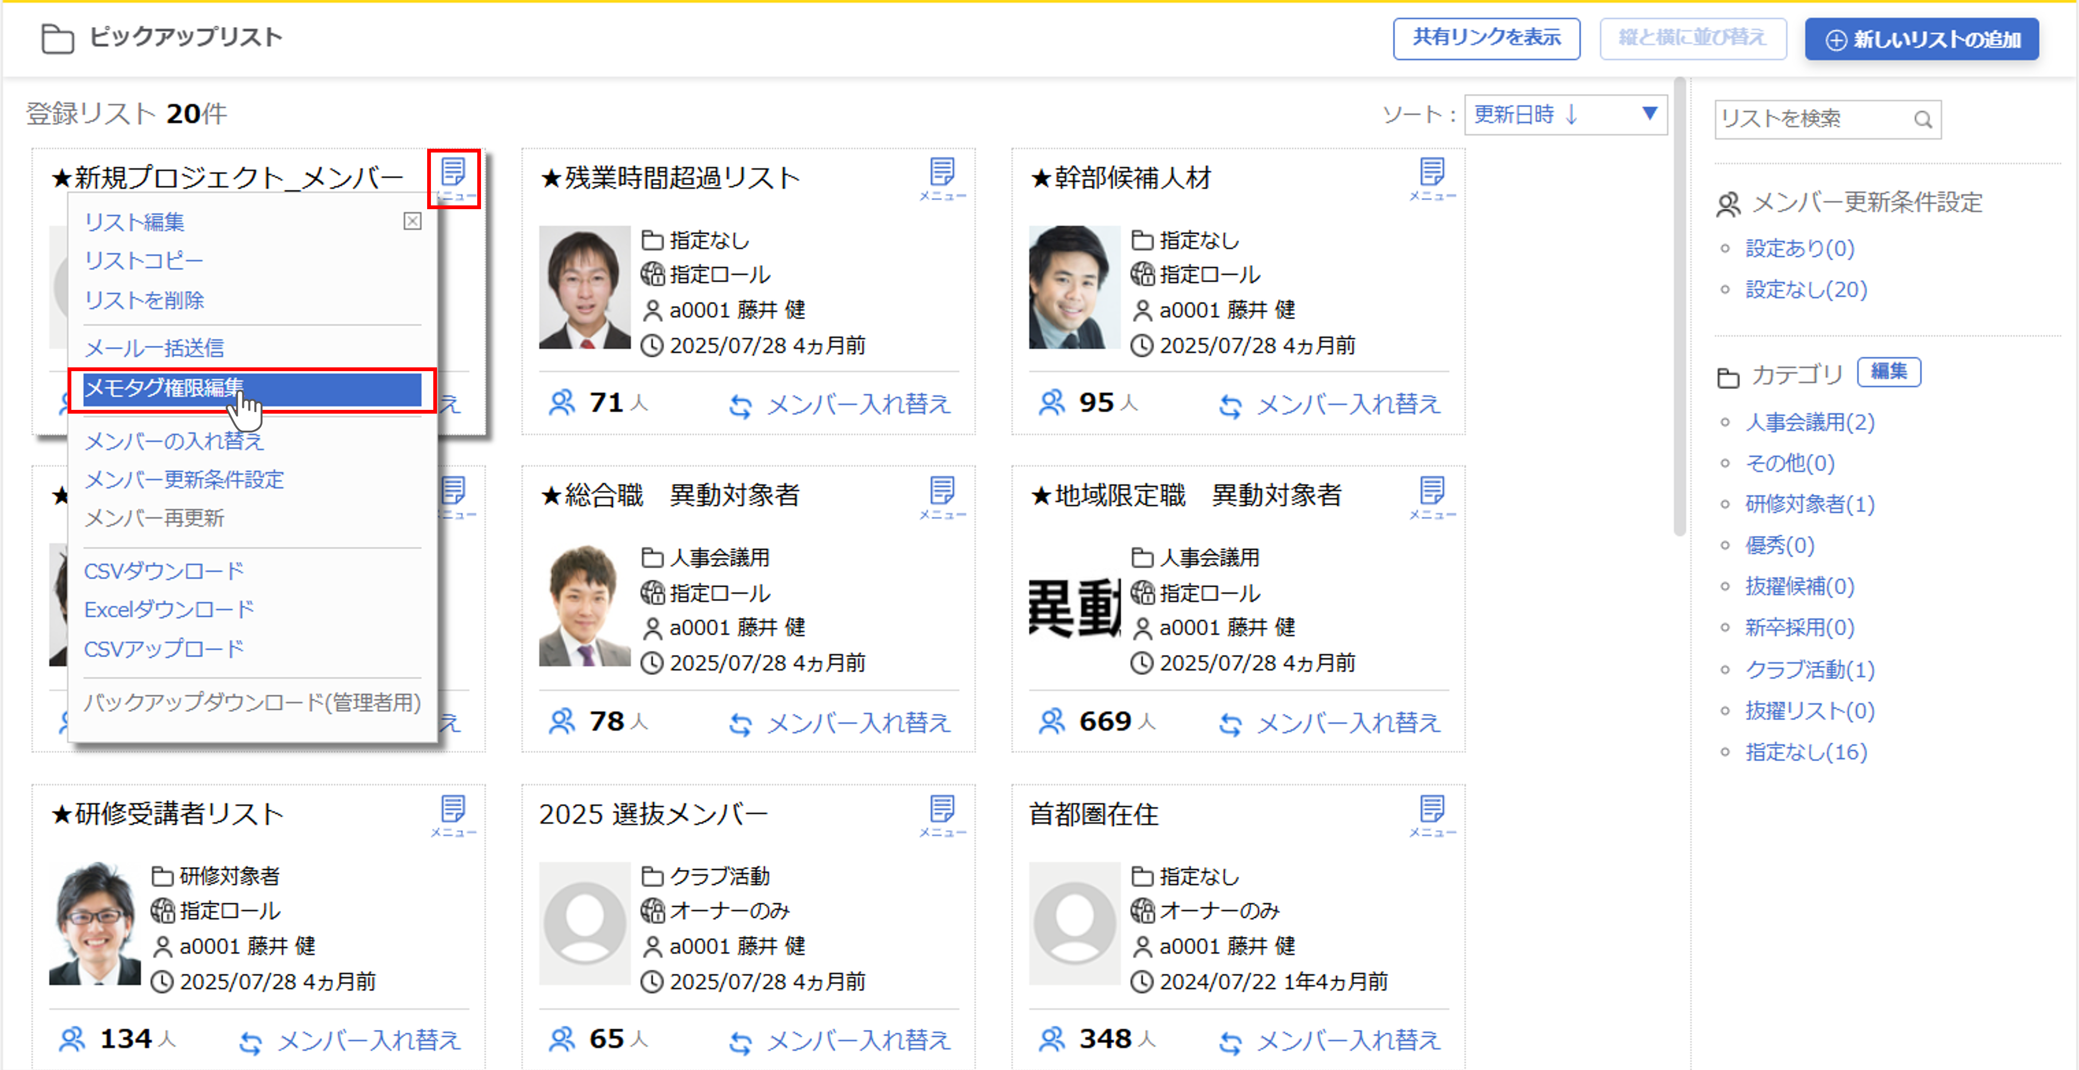2079x1070 pixels.
Task: Click 共有リンクを表示 button
Action: click(1486, 38)
